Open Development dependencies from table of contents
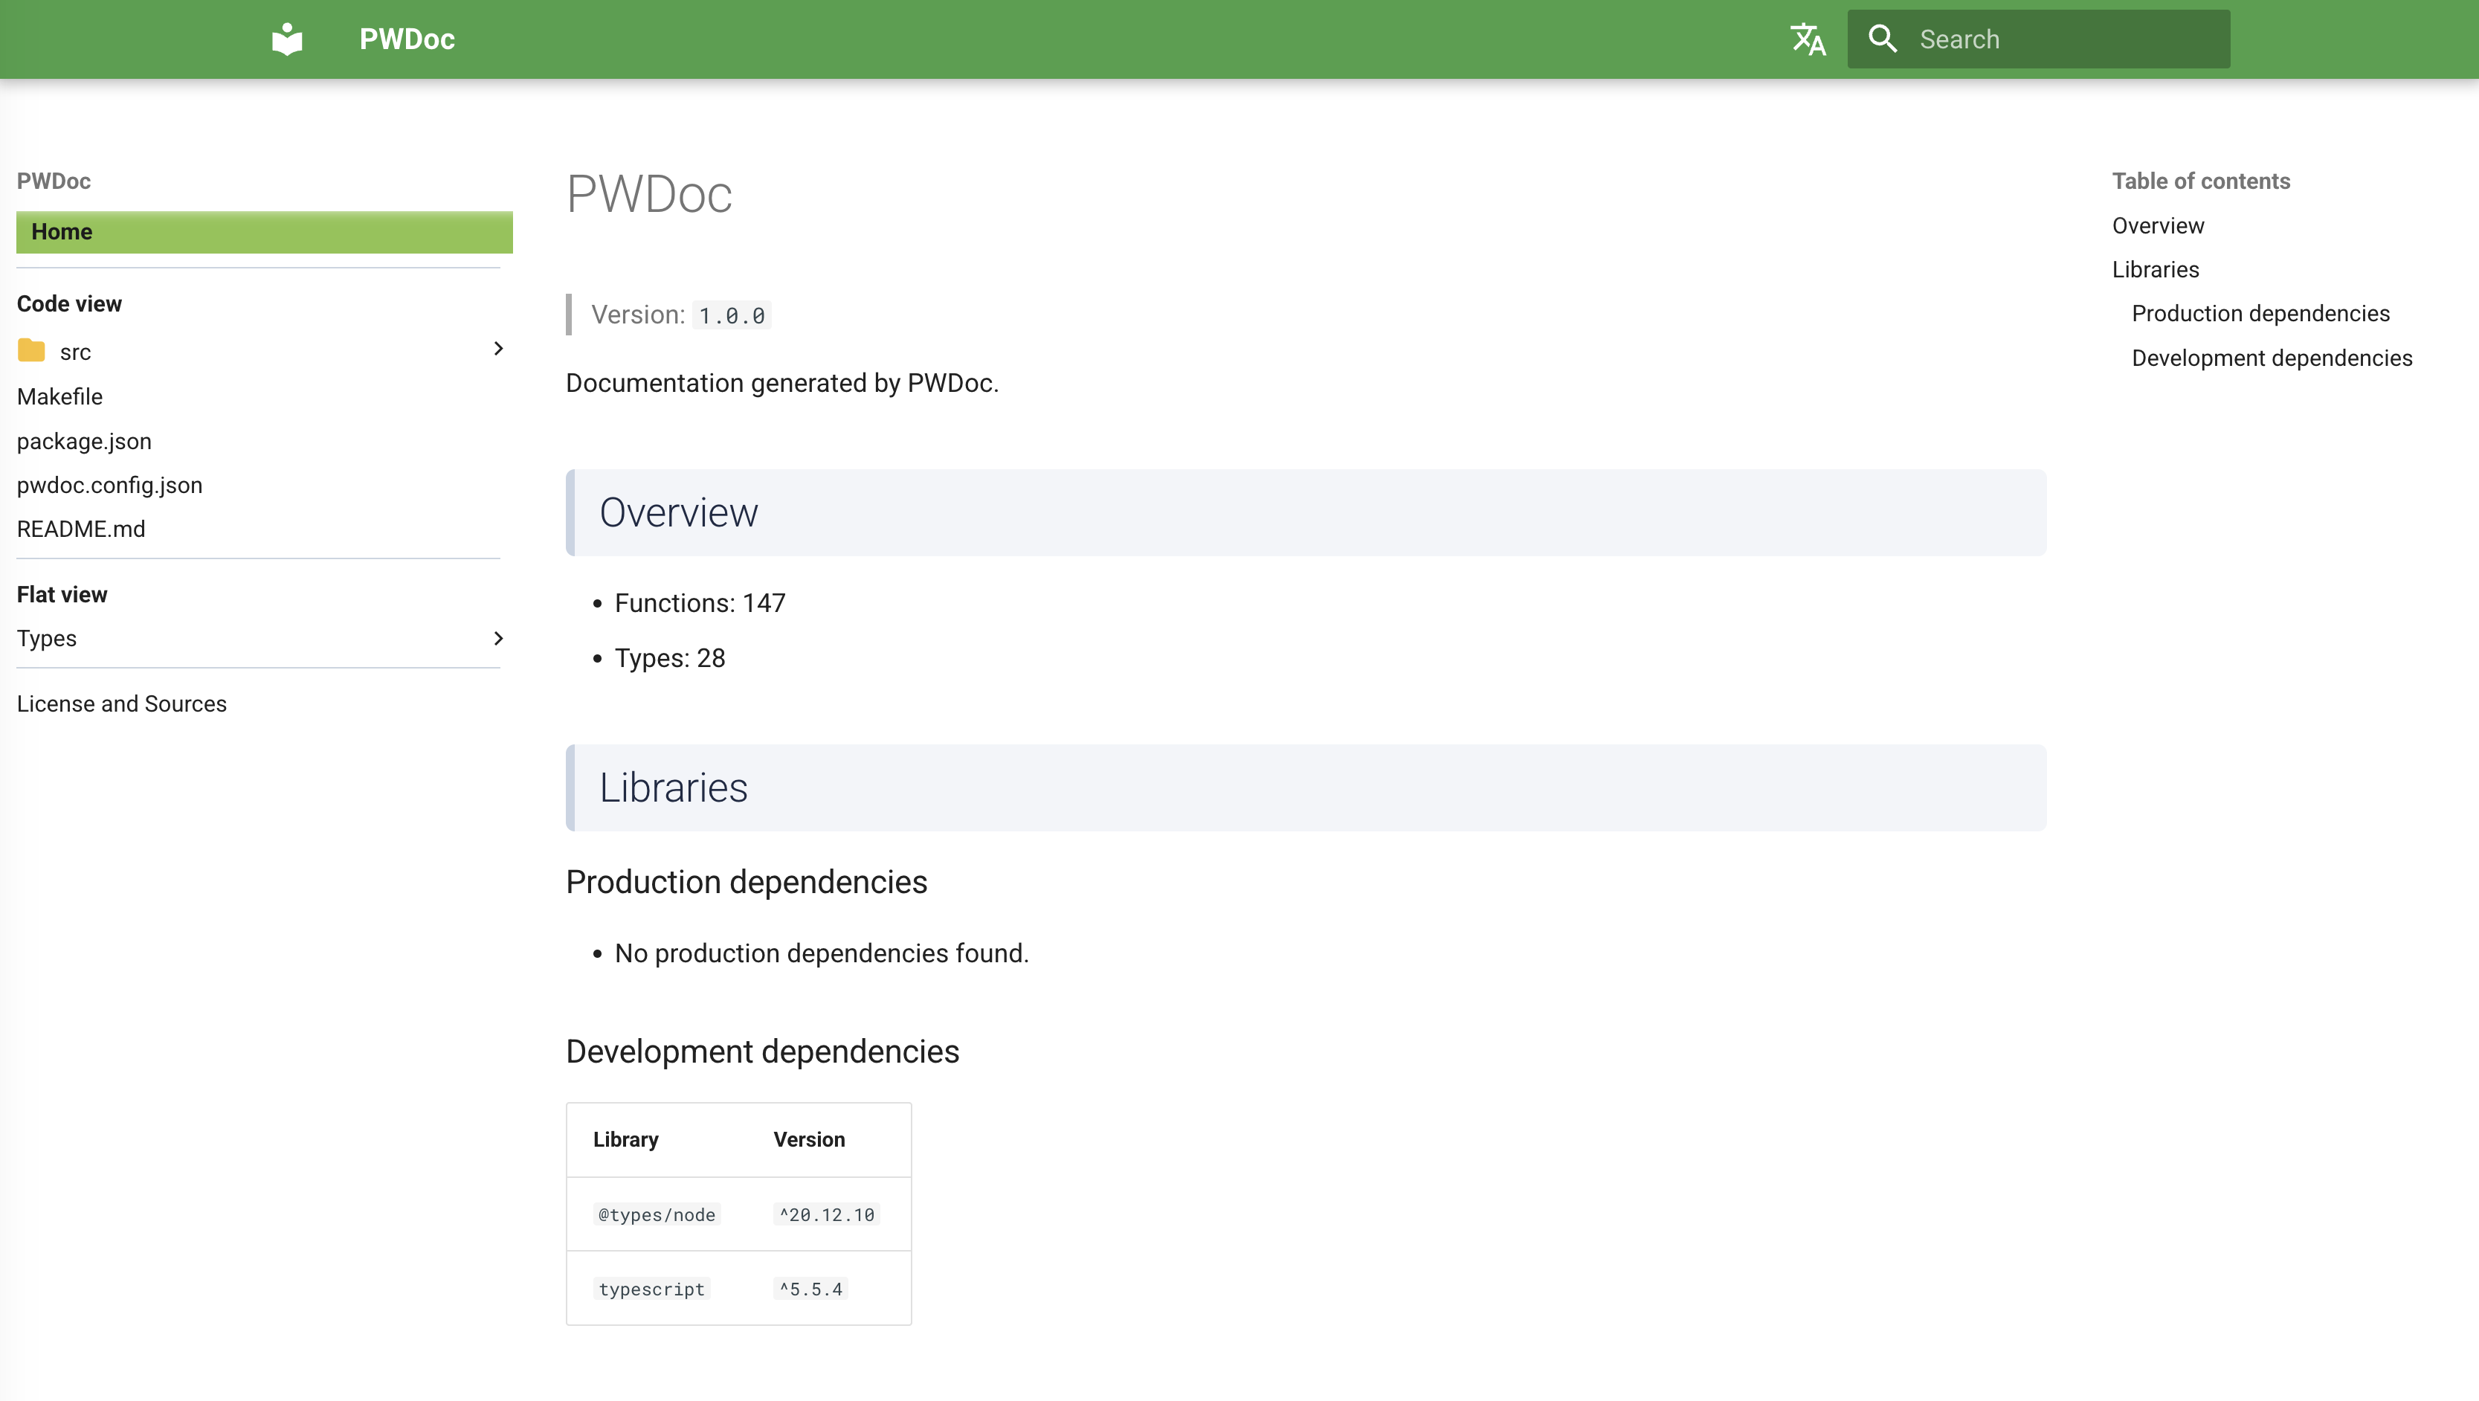Image resolution: width=2479 pixels, height=1401 pixels. pyautogui.click(x=2271, y=357)
